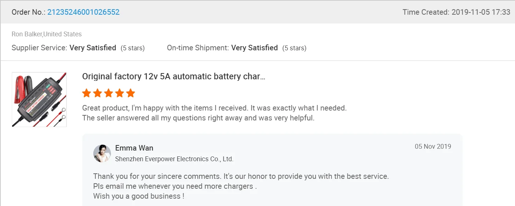Click the "Pls email me" reply line
515x206 pixels.
[x=175, y=186]
